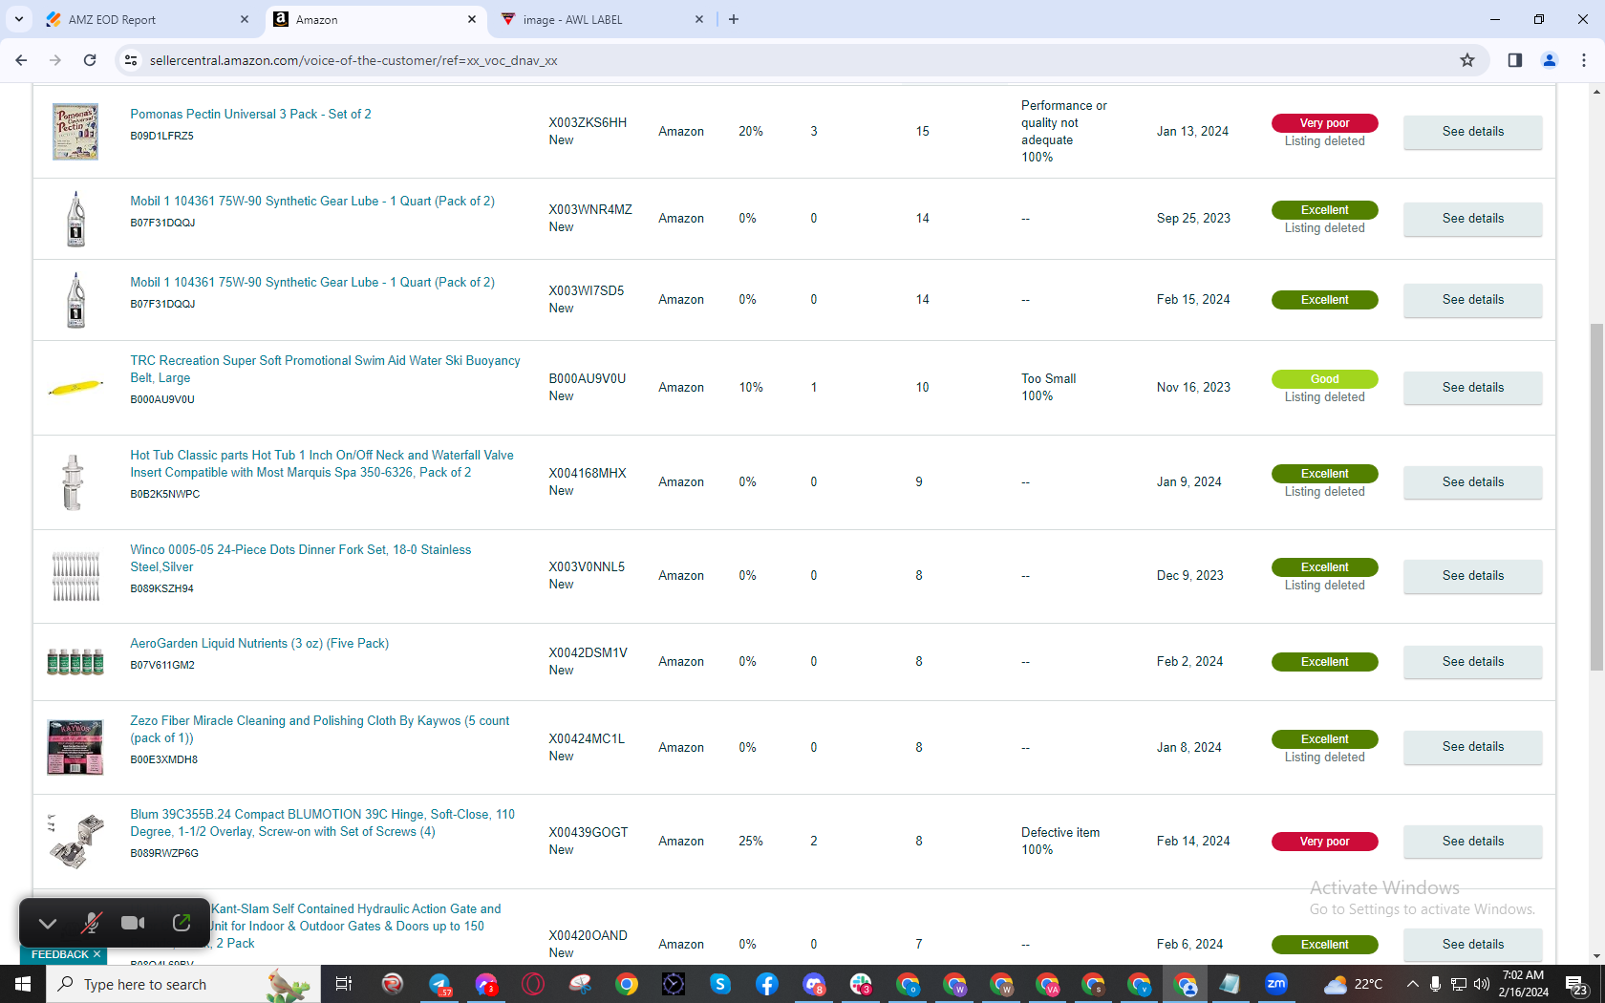
Task: See details for AeroGarden Liquid Nutrients
Action: tap(1472, 662)
